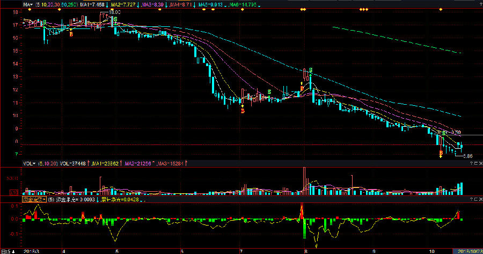Click the orange B marker near price 7
This screenshot has height=254, width=483.
pos(441,154)
